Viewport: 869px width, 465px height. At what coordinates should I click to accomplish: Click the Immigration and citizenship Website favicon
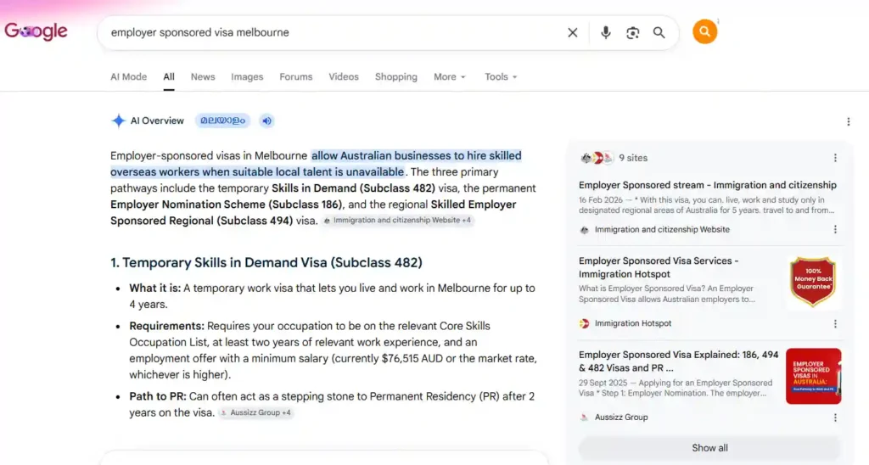tap(584, 230)
